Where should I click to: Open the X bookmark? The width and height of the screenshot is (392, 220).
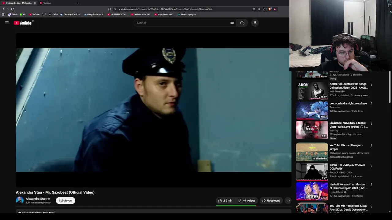coord(44,14)
